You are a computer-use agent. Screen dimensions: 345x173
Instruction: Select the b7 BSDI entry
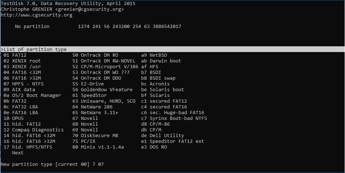coord(151,72)
